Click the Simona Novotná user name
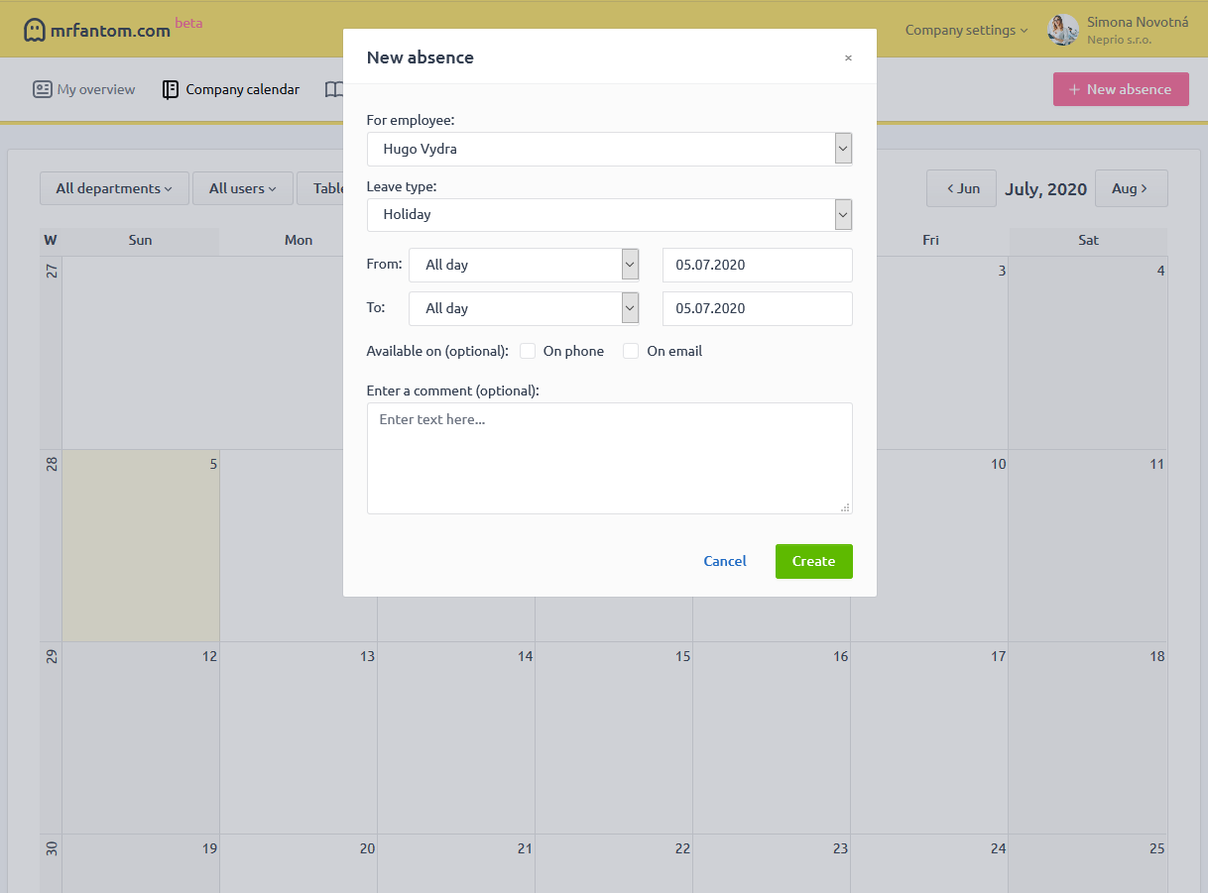 [x=1137, y=22]
